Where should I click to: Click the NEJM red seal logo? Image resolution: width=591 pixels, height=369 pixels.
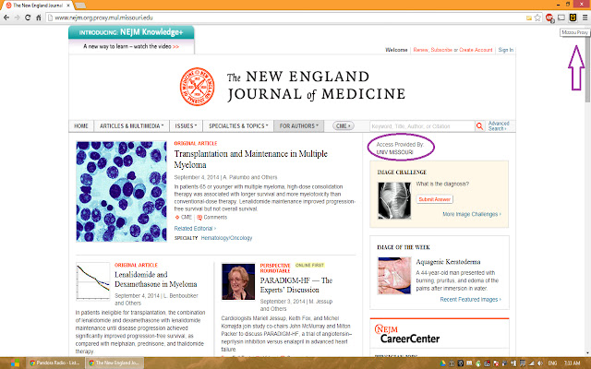click(x=197, y=86)
